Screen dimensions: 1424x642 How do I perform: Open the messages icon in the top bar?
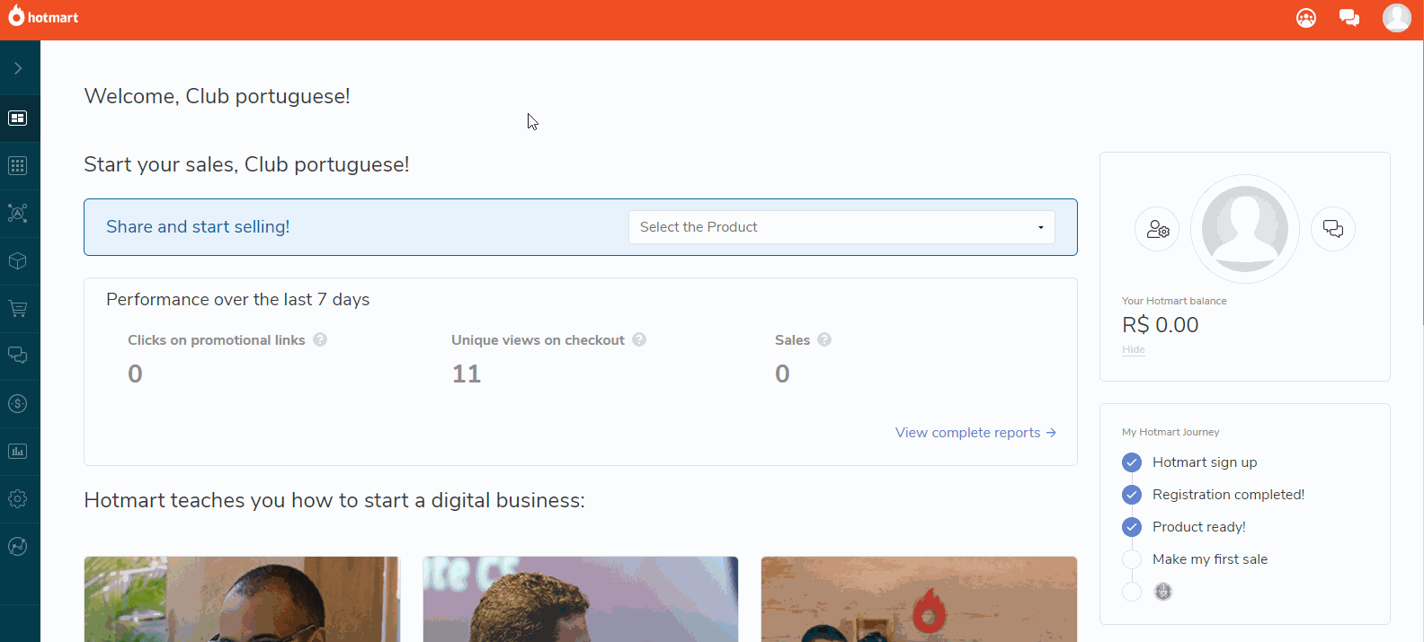click(x=1349, y=18)
